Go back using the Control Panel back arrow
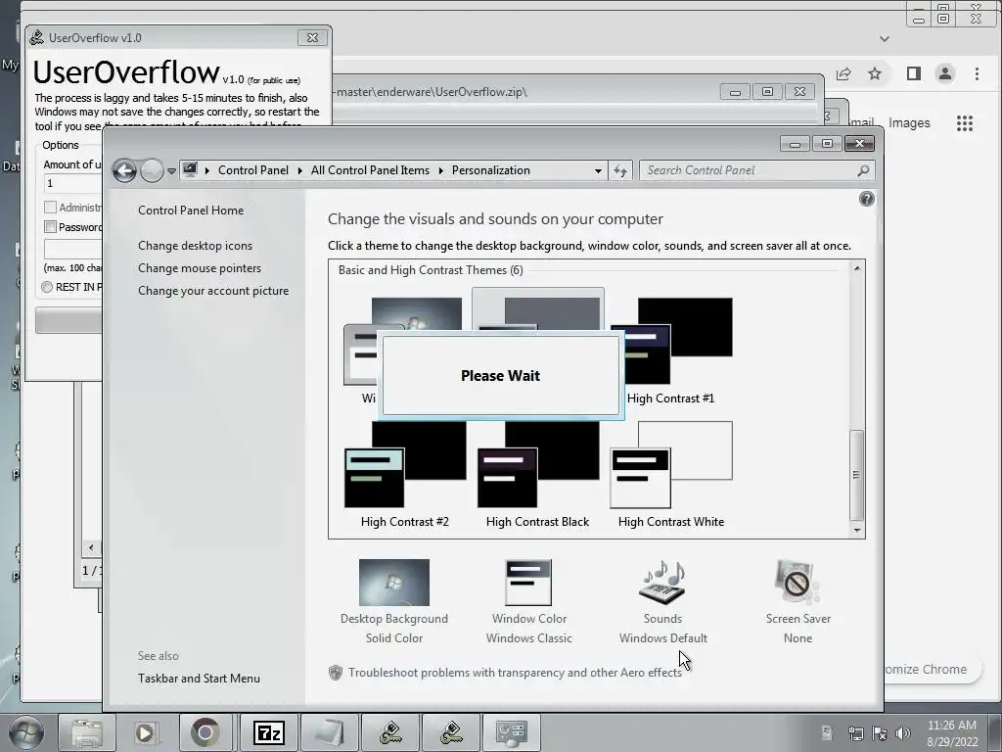This screenshot has height=752, width=1002. coord(124,170)
